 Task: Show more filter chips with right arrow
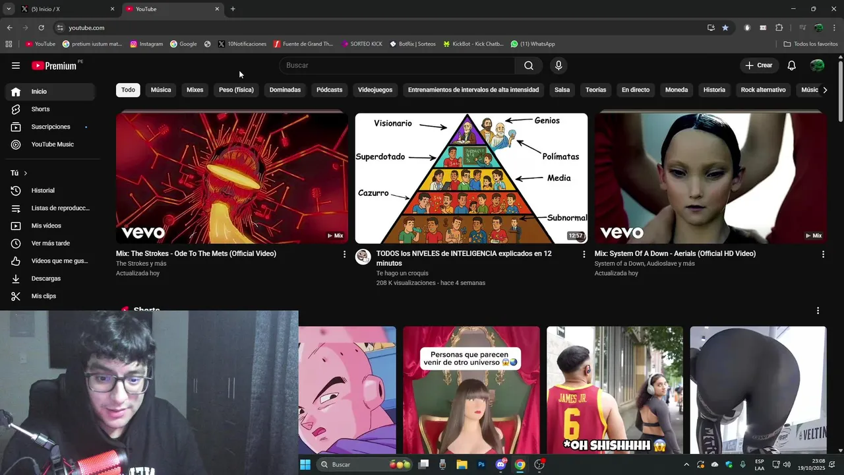point(824,90)
